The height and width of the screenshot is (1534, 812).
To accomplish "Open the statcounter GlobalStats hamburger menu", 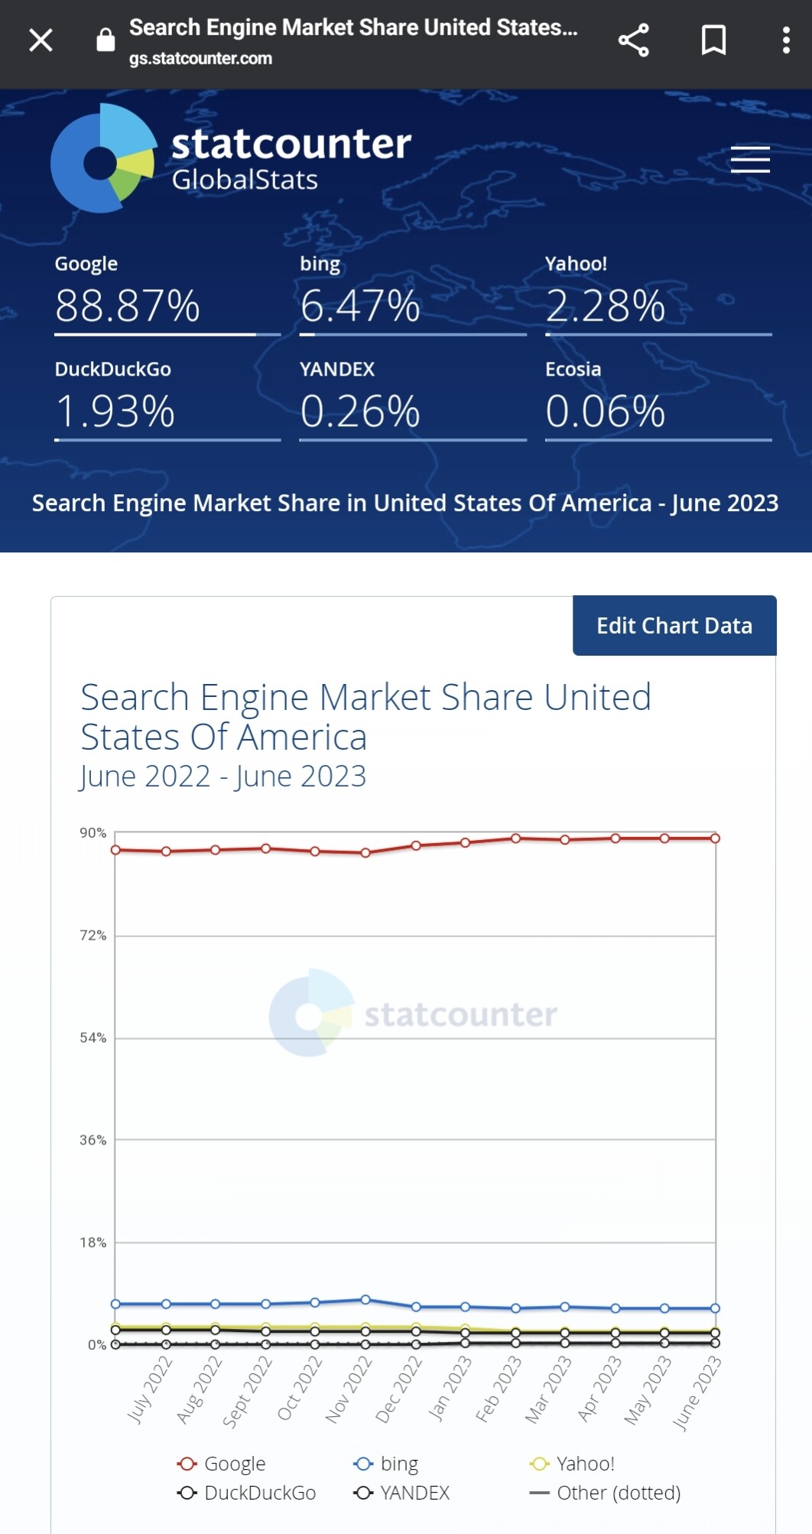I will click(x=749, y=159).
